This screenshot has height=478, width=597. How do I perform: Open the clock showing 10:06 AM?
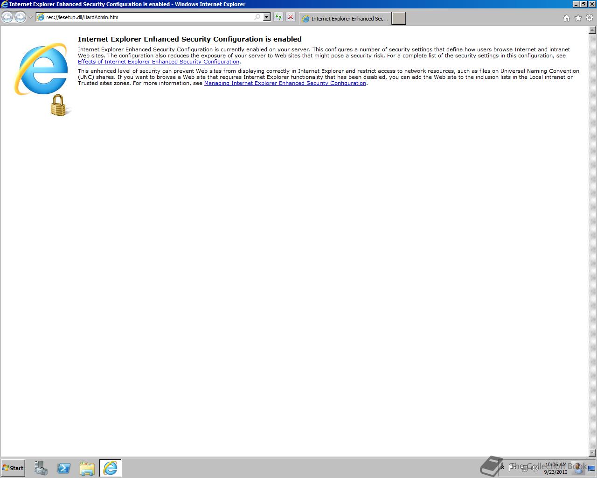(555, 468)
